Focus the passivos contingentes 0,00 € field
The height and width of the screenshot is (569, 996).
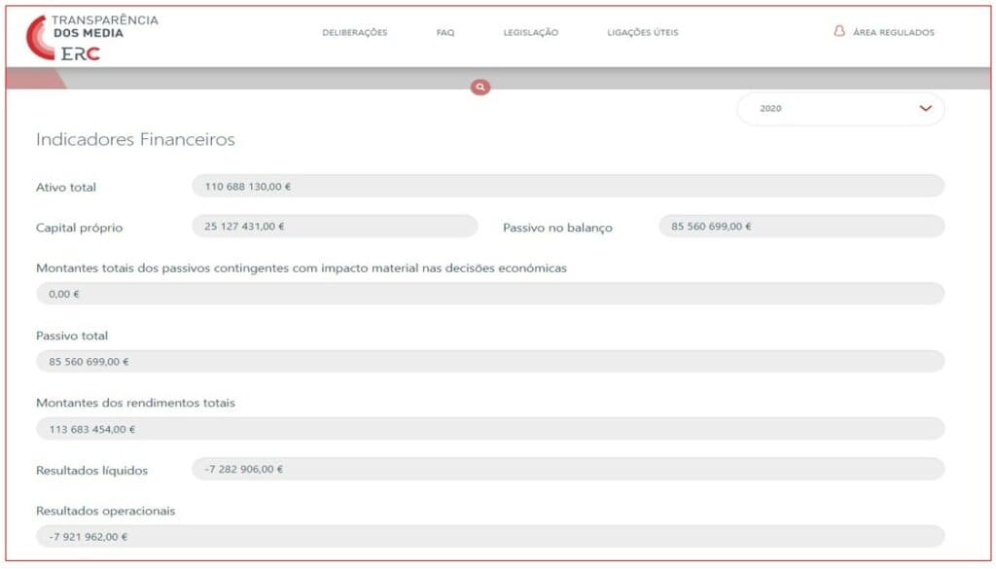pyautogui.click(x=490, y=294)
